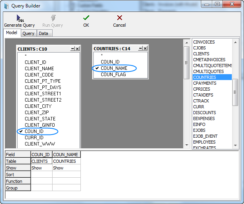
Task: Click the Function cell under COUN_NAME
Action: coord(66,181)
